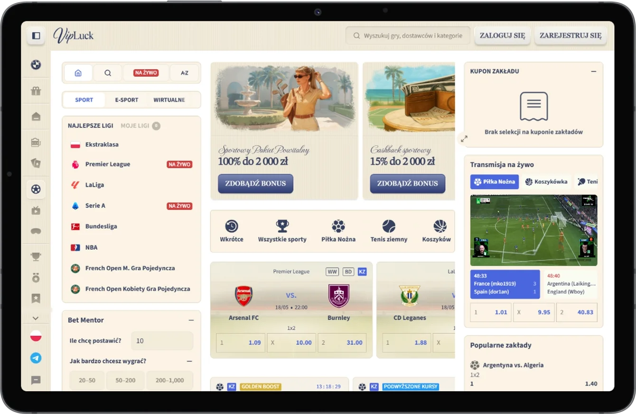Screen dimensions: 636x414
Task: Toggle the sidebar panel icon beside the VipLuck logo
Action: 36,36
